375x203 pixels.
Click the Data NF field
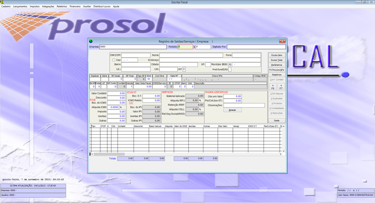pyautogui.click(x=174, y=79)
